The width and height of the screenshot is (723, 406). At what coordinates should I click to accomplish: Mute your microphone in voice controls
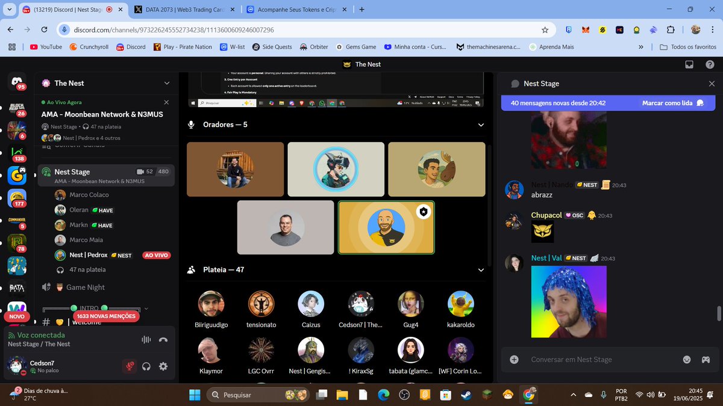click(x=130, y=366)
